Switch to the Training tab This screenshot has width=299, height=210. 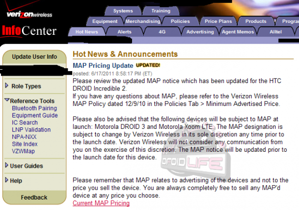pos(160,10)
